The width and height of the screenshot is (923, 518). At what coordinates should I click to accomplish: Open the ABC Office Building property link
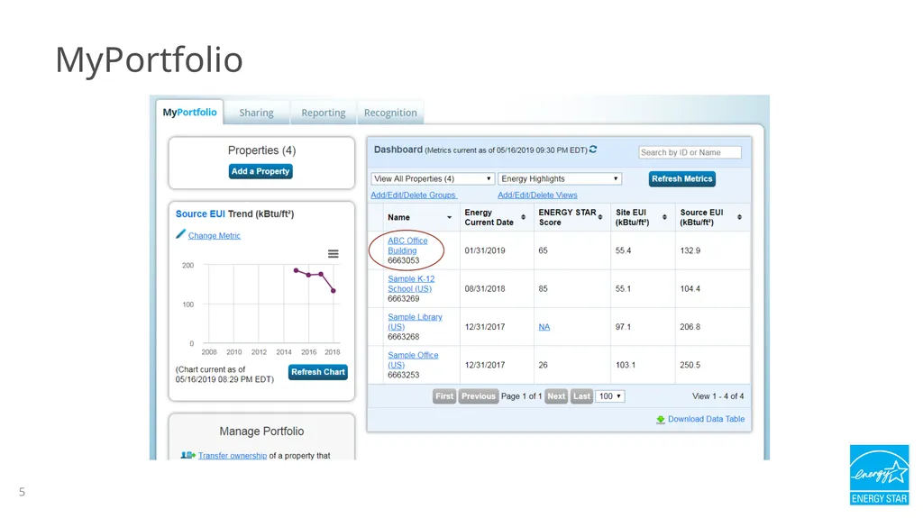point(407,245)
